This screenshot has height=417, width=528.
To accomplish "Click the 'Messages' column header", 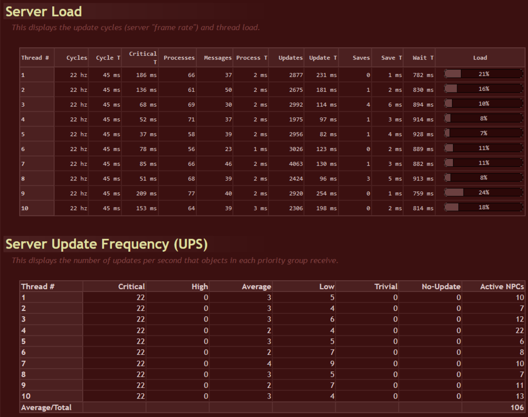I will [x=218, y=58].
